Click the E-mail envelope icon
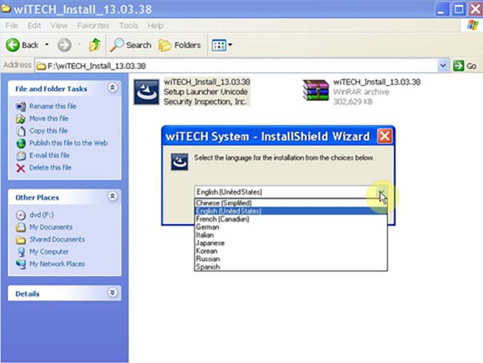 [21, 156]
